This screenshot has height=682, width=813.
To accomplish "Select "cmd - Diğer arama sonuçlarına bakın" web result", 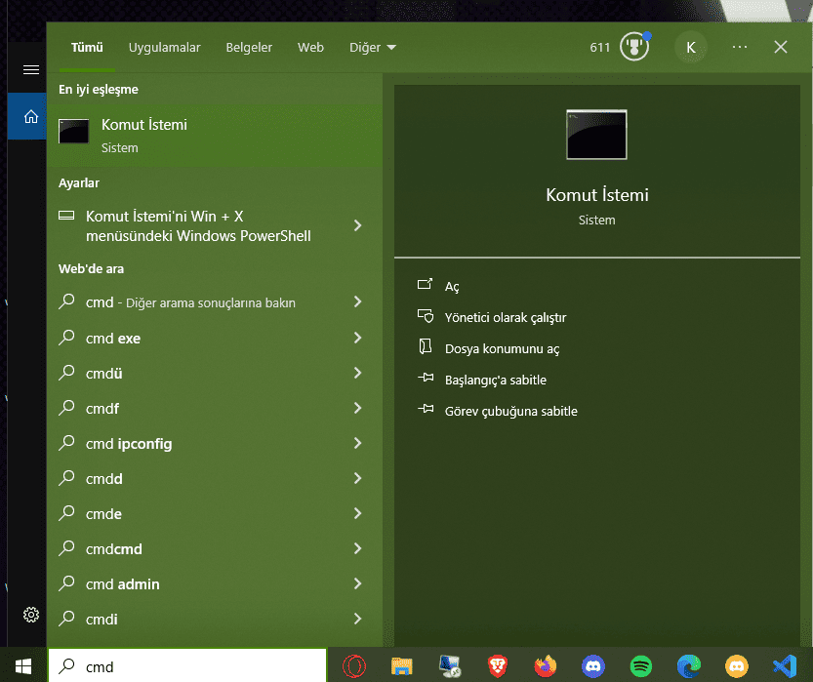I will [215, 302].
